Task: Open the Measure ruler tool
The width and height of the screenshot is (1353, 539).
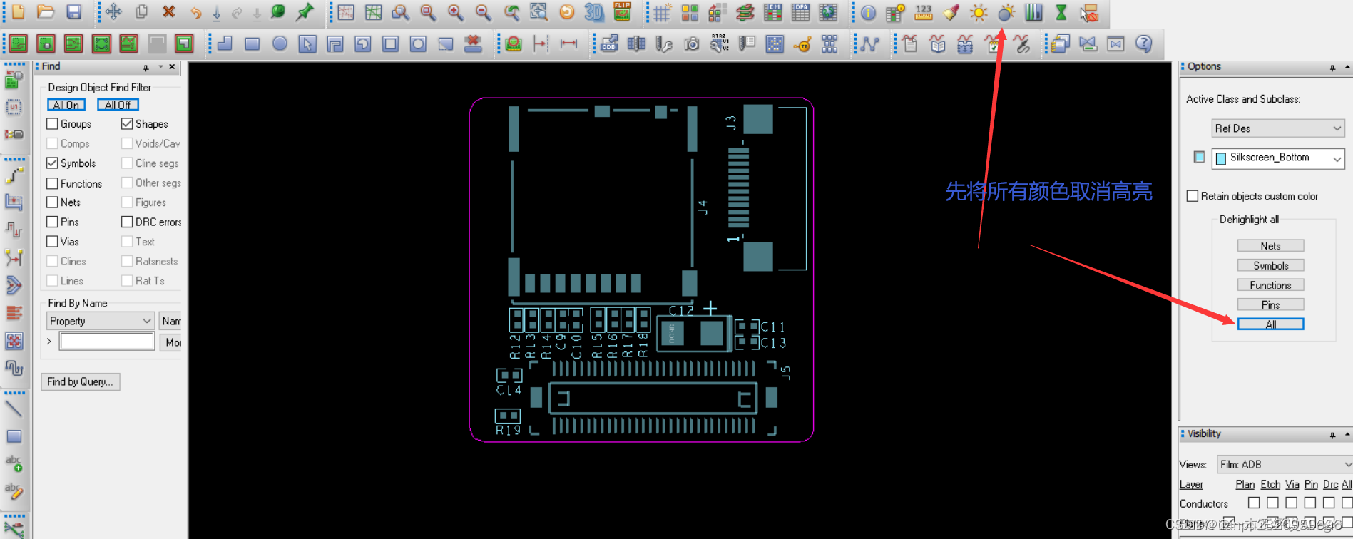Action: click(923, 12)
